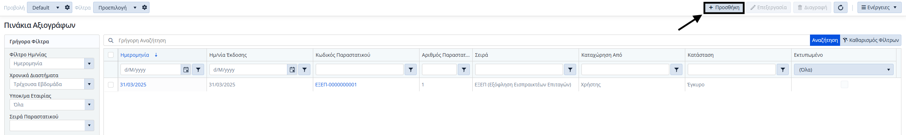Image resolution: width=906 pixels, height=135 pixels.
Task: Open calendar picker for Ημ/νία Έκδοσης filter
Action: click(x=292, y=70)
